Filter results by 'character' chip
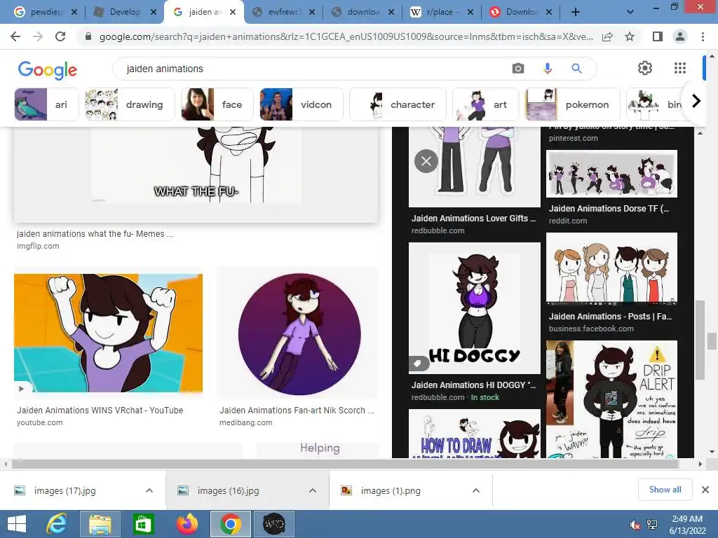This screenshot has height=538, width=718. (398, 104)
